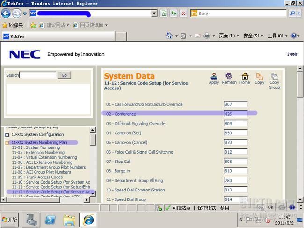This screenshot has height=228, width=304.
Task: Open the print options dropdown arrow
Action: pos(214,36)
